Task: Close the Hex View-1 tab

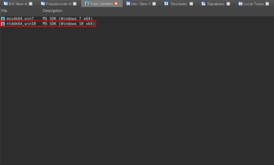Action: coord(154,4)
